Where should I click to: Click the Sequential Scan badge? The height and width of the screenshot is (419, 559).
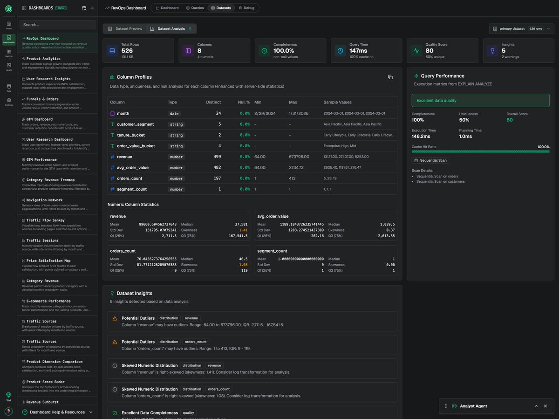pyautogui.click(x=430, y=160)
